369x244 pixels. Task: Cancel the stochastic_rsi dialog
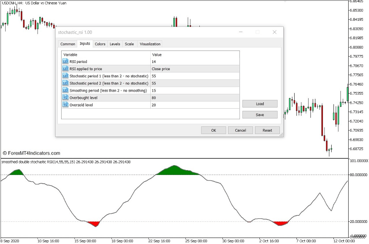click(240, 130)
